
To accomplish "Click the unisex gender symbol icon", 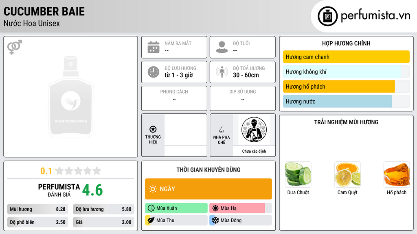I will [x=14, y=47].
